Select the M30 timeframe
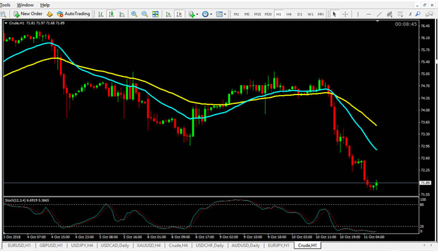 coord(268,14)
